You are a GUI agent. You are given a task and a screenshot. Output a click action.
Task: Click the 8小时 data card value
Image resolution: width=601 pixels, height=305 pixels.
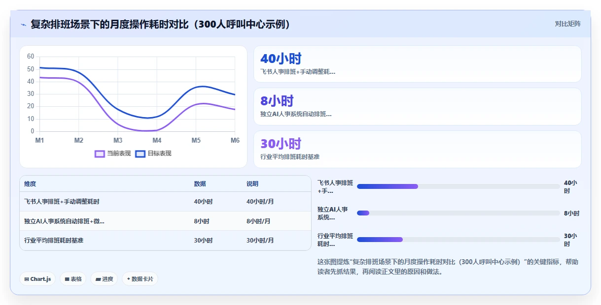coord(277,101)
